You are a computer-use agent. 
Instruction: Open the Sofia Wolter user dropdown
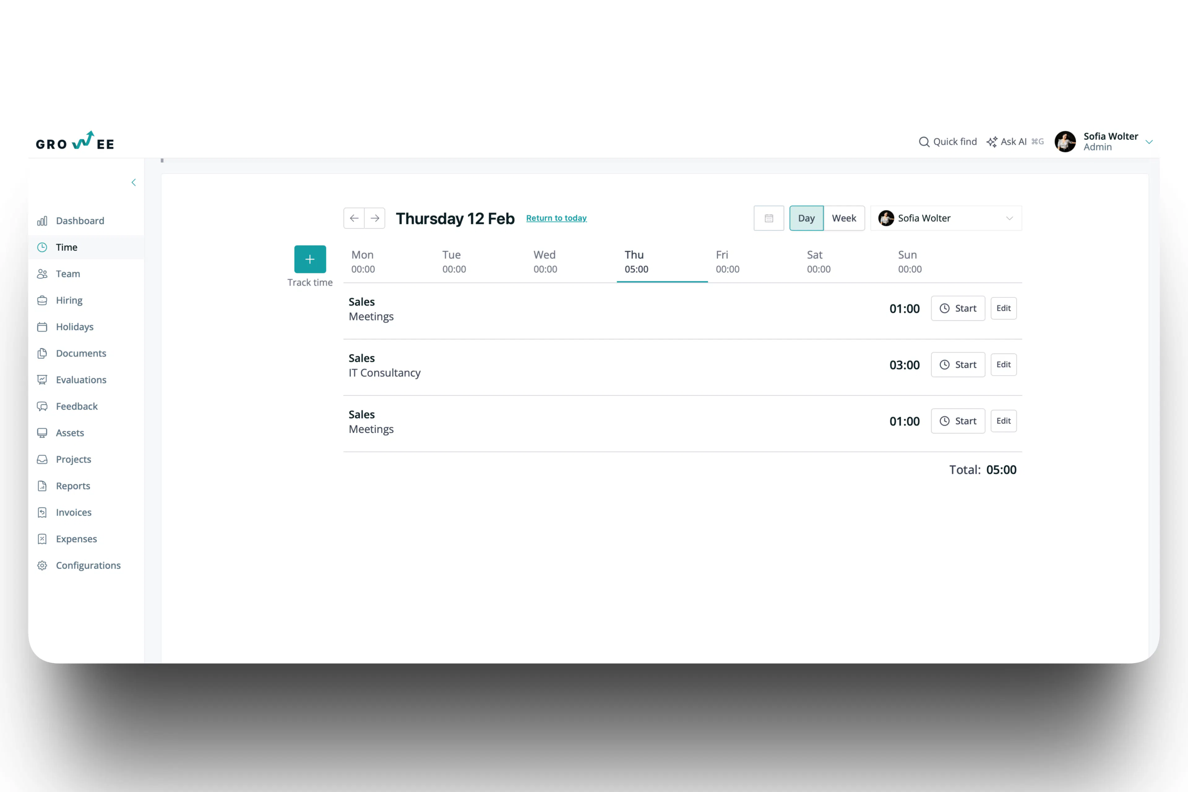click(x=945, y=218)
